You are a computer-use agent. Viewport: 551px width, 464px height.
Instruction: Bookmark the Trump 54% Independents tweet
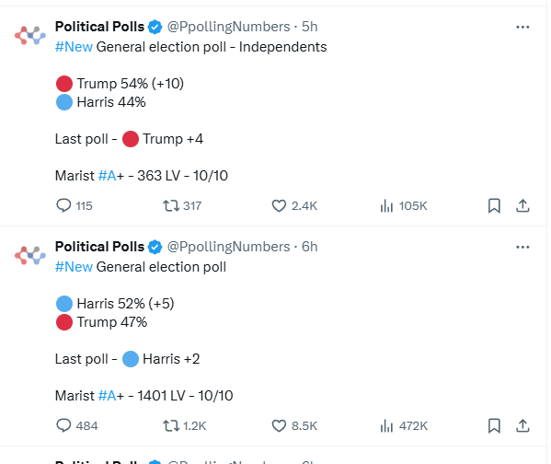(494, 206)
